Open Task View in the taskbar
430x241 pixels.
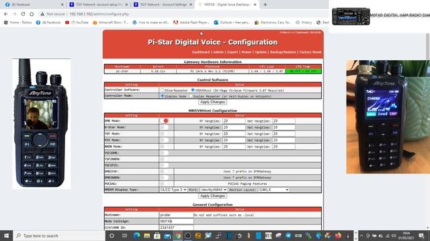click(x=124, y=236)
